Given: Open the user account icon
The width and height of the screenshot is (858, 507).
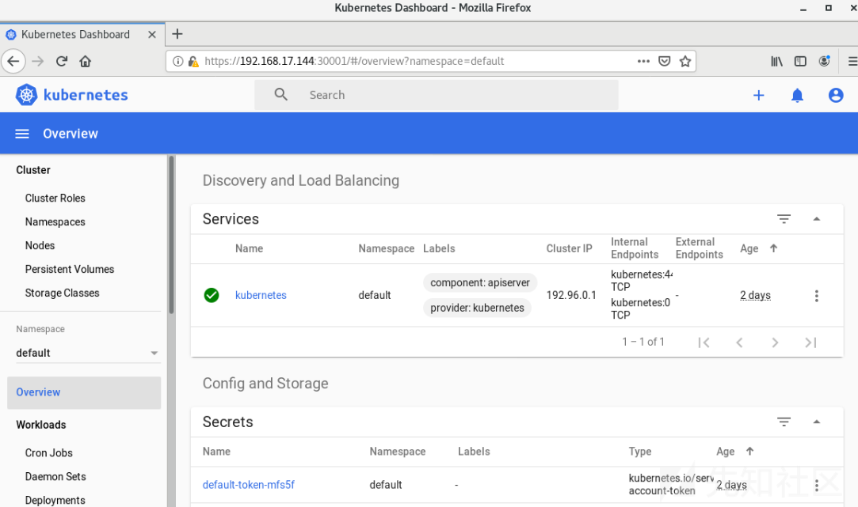Looking at the screenshot, I should point(836,96).
